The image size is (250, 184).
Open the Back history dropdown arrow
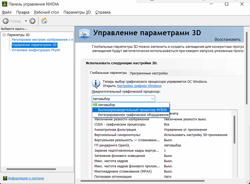tap(26, 21)
